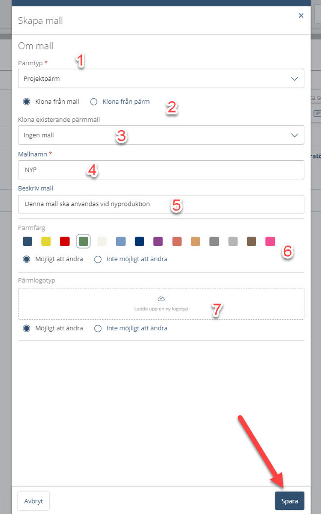Expand the 'Klona existerande pärmmall' dropdown

pyautogui.click(x=161, y=135)
